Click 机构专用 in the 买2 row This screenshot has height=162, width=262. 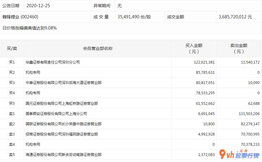click(33, 72)
